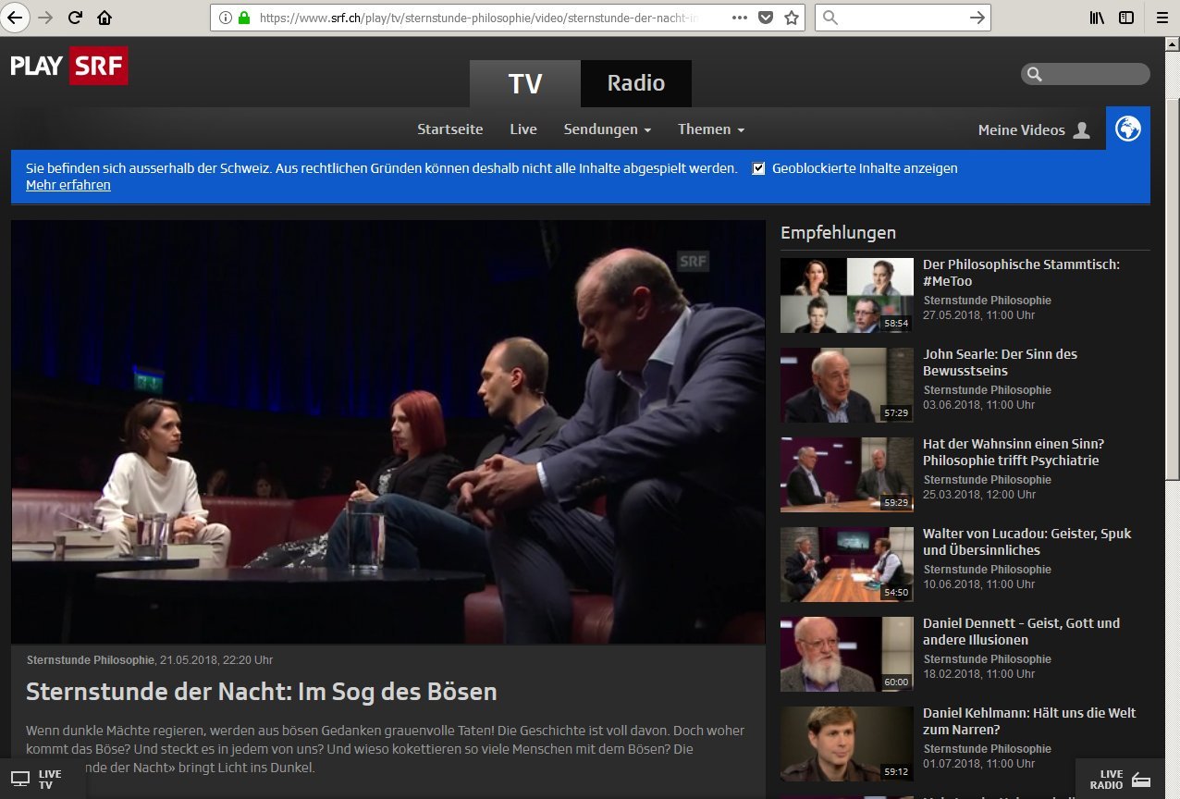
Task: Uncheck Geoblockierte Inhalte anzeigen checkbox
Action: tap(759, 168)
